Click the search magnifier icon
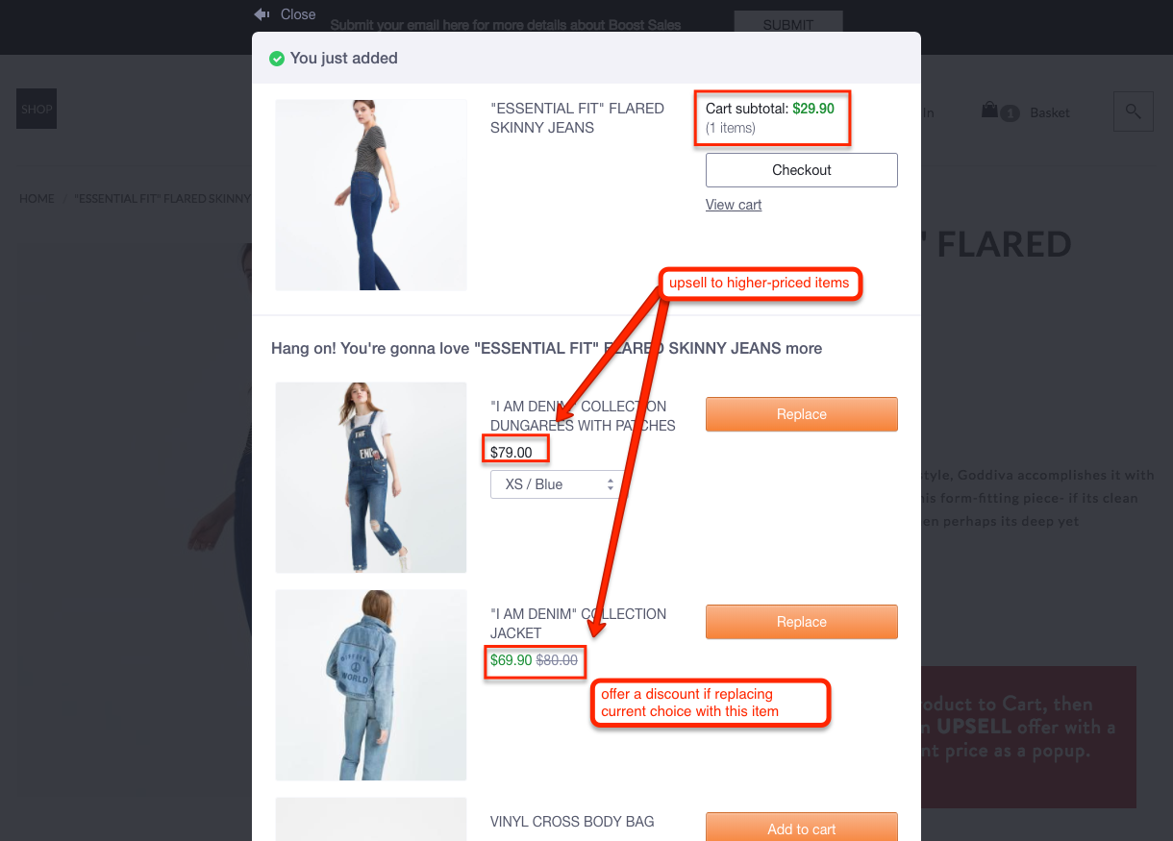1173x841 pixels. coord(1134,111)
